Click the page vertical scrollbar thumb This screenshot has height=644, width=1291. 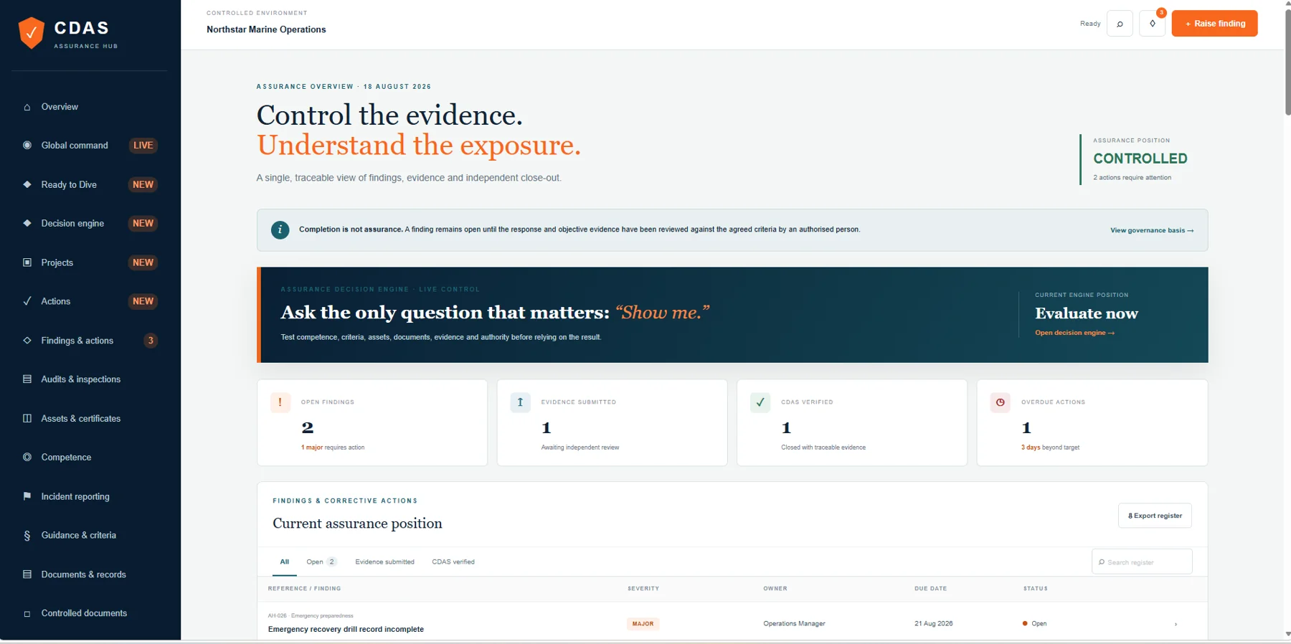tap(1287, 62)
